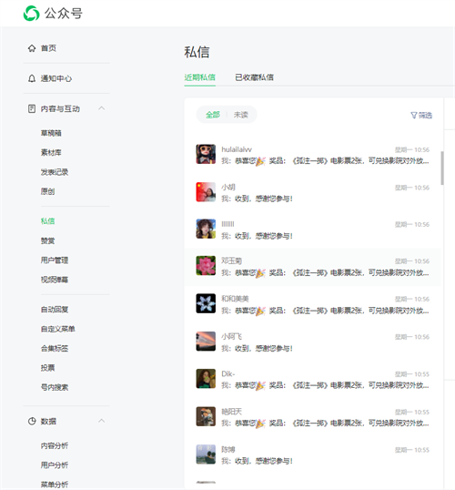Image resolution: width=455 pixels, height=490 pixels.
Task: Open 用户管理 in the sidebar
Action: (x=55, y=260)
